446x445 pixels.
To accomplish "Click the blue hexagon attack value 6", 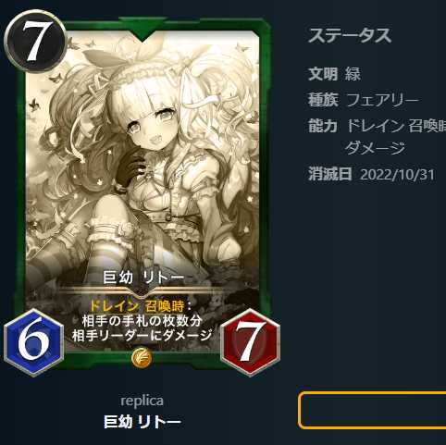I will tap(33, 343).
